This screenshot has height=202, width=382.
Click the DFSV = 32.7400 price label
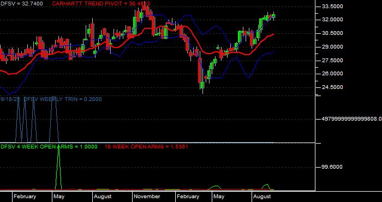click(x=22, y=4)
